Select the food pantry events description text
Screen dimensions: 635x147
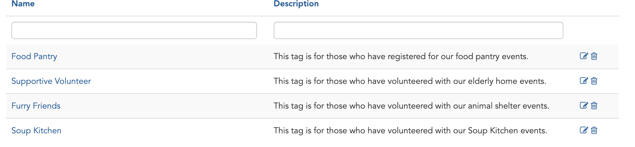pos(401,56)
